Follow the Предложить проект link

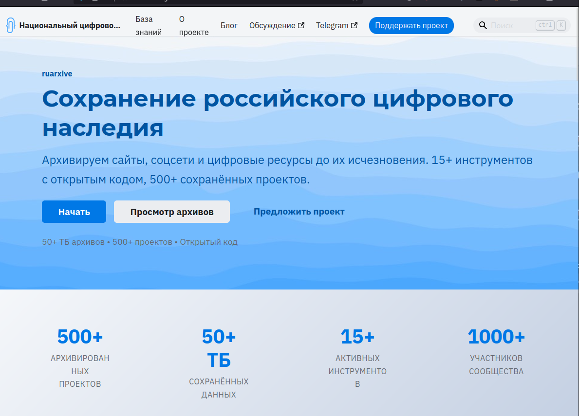pos(299,212)
